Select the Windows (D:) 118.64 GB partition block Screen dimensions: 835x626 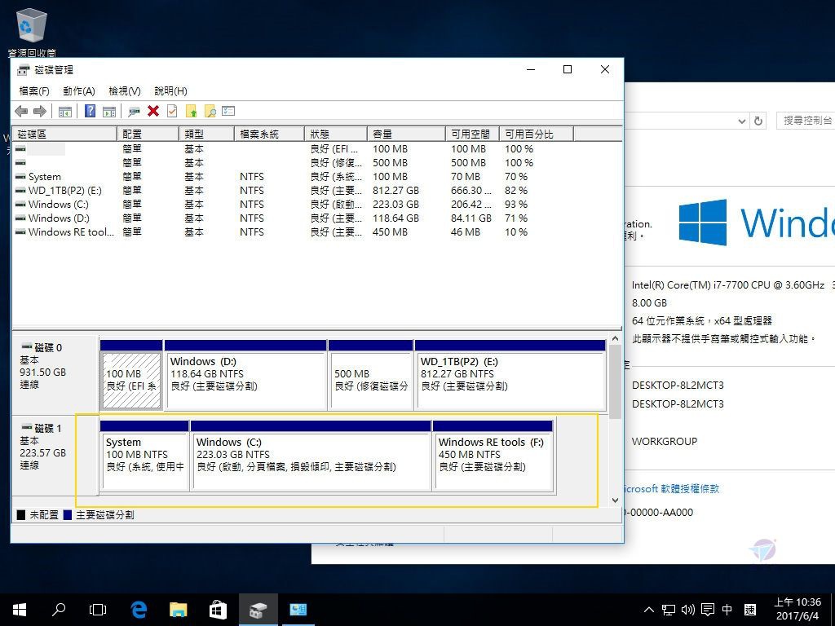[245, 375]
